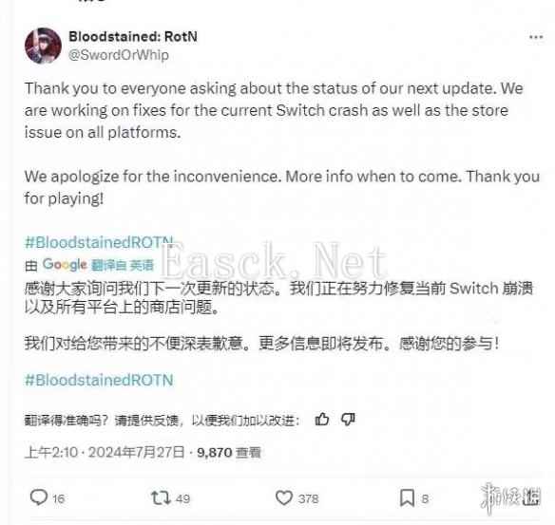Bookmark the tweet with bookmark icon

tap(407, 497)
